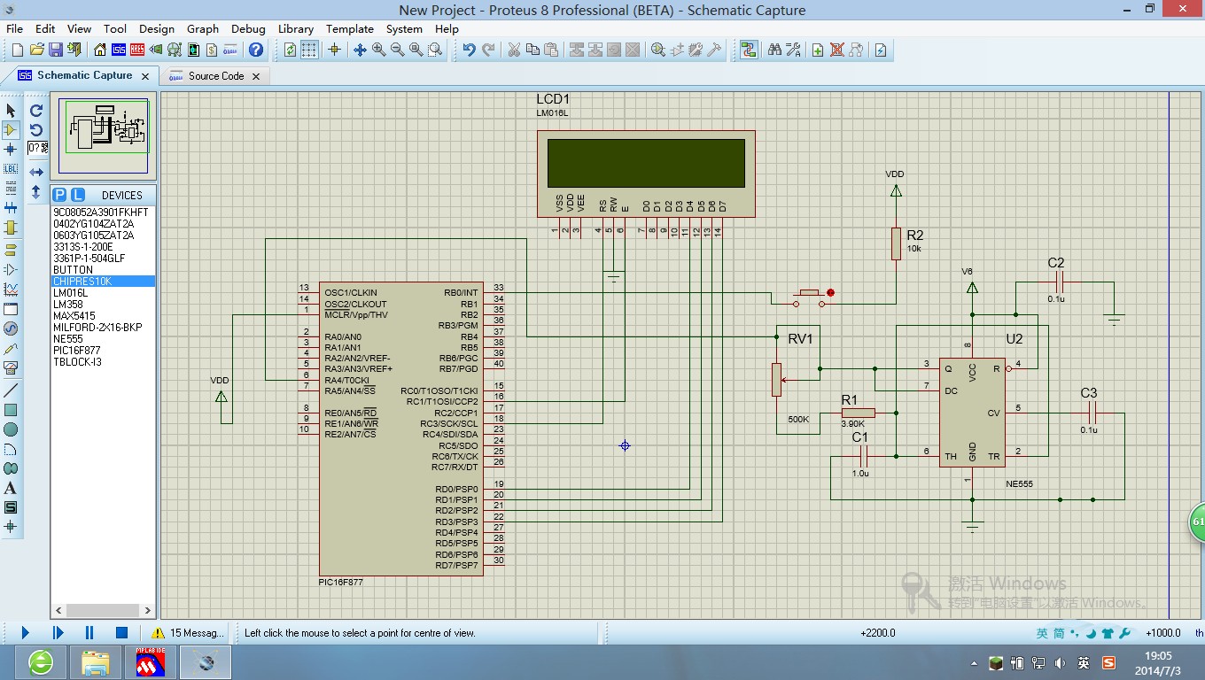Viewport: 1205px width, 680px height.
Task: Open the ARES PCB layout icon
Action: tap(137, 50)
